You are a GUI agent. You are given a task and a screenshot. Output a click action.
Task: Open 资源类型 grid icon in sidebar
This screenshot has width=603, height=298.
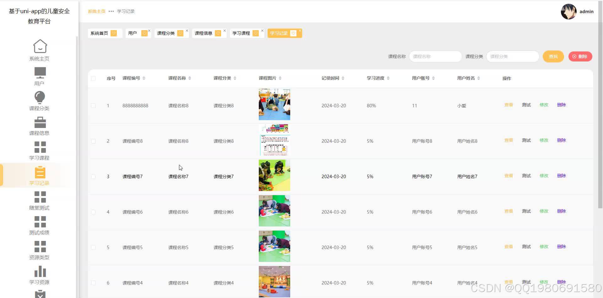point(40,247)
